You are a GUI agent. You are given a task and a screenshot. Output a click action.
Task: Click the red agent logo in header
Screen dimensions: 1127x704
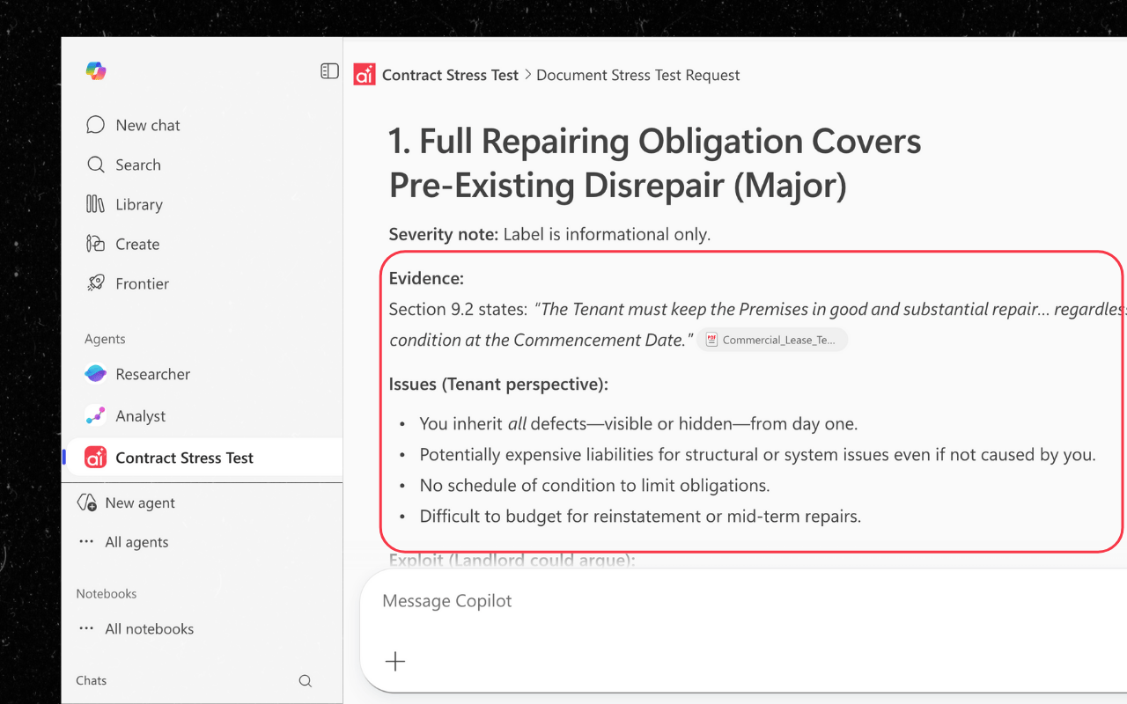[x=365, y=75]
